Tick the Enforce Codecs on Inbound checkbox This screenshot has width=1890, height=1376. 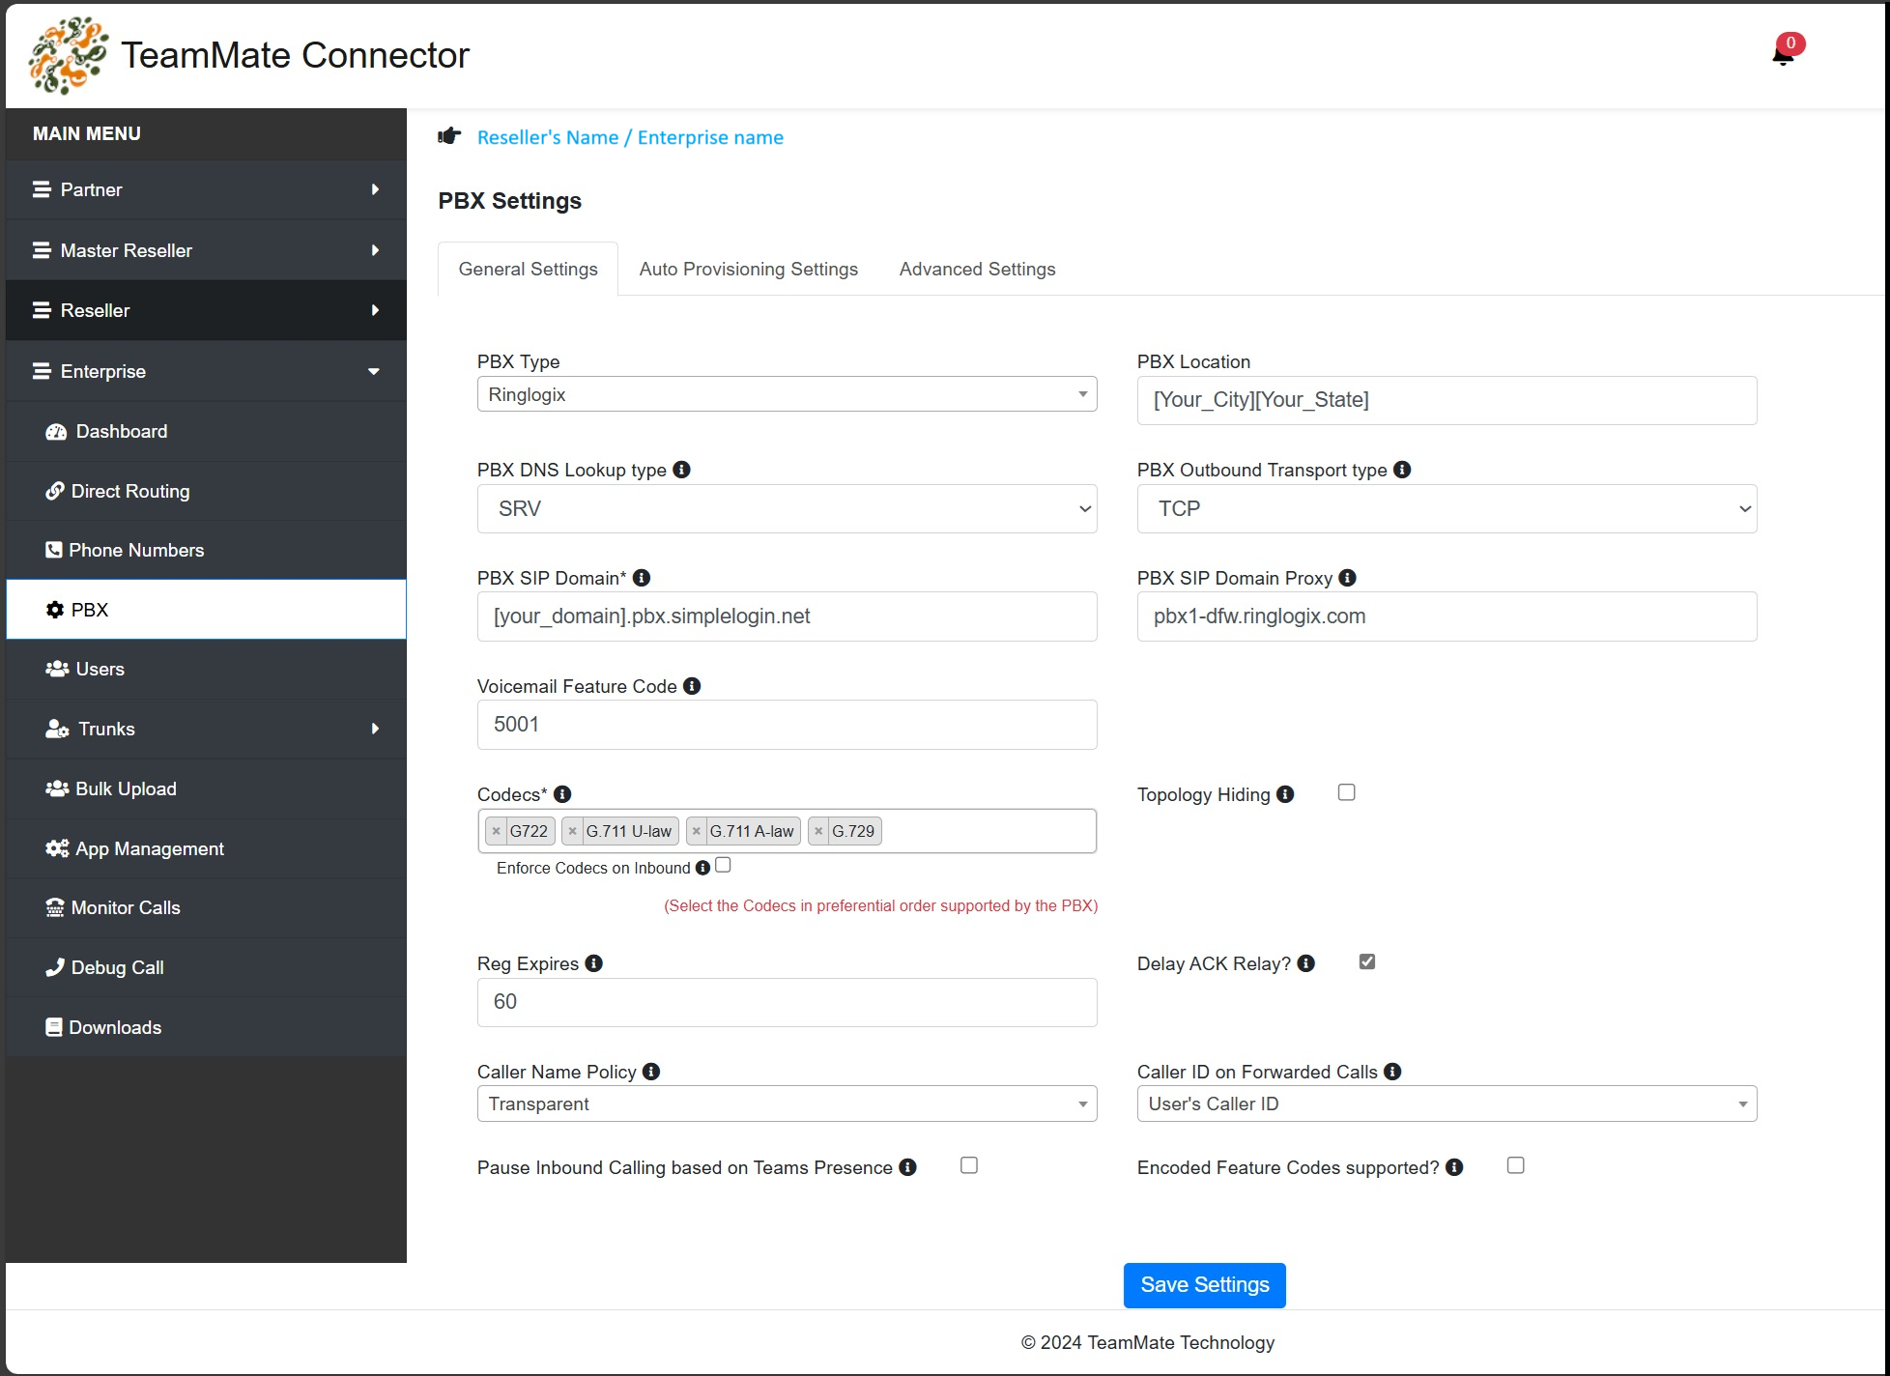coord(723,866)
